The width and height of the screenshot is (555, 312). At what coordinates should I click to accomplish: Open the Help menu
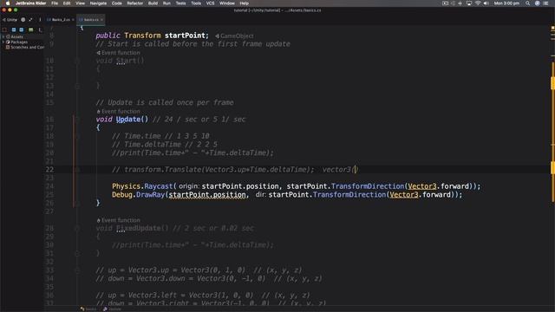[245, 3]
